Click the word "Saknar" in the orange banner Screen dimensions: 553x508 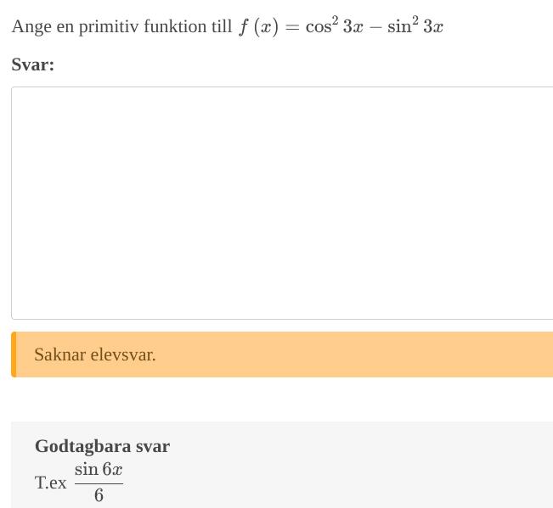click(59, 354)
